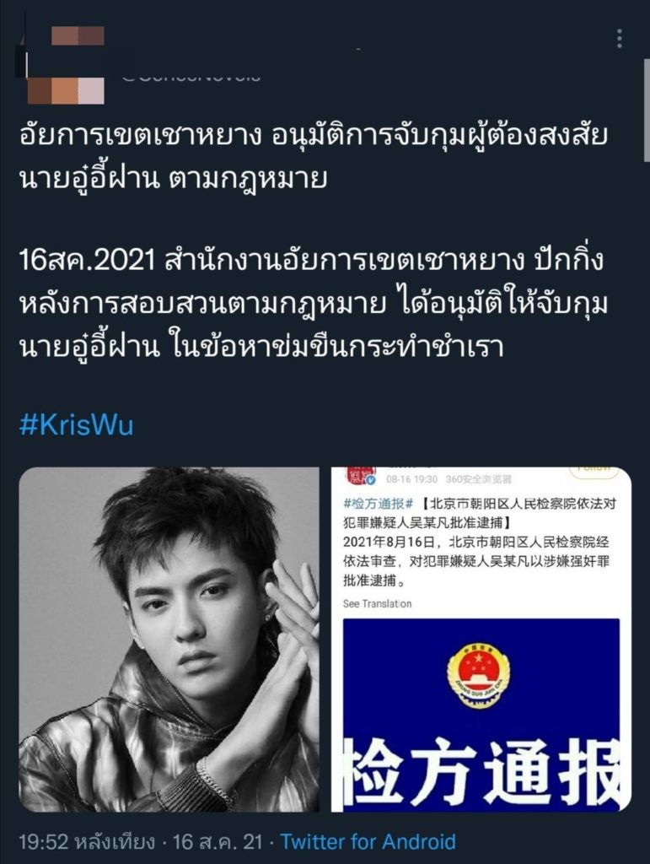The image size is (650, 864).
Task: Click the 19:52 timestamp of the tweet
Action: (44, 842)
